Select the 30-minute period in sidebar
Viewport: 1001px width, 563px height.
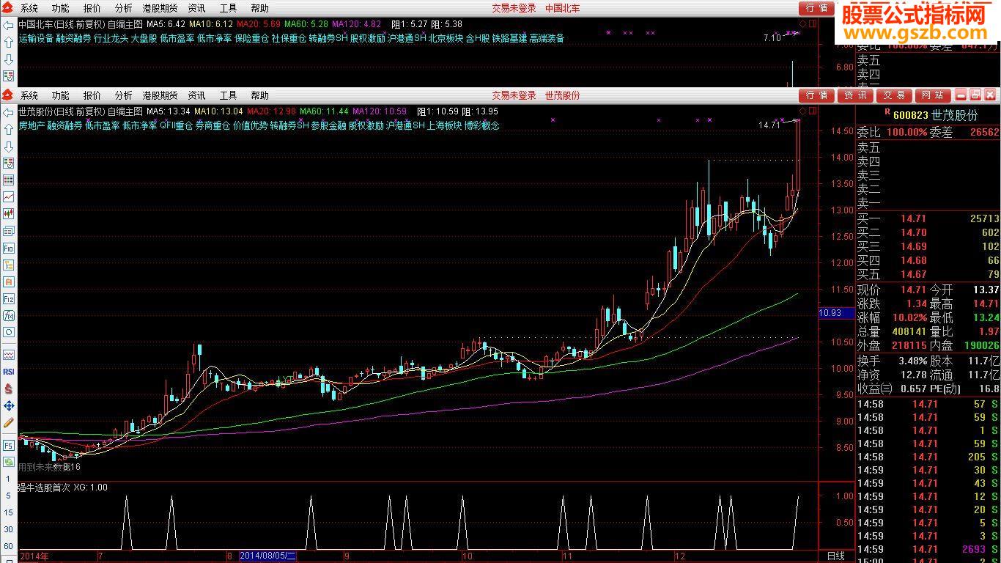click(8, 529)
